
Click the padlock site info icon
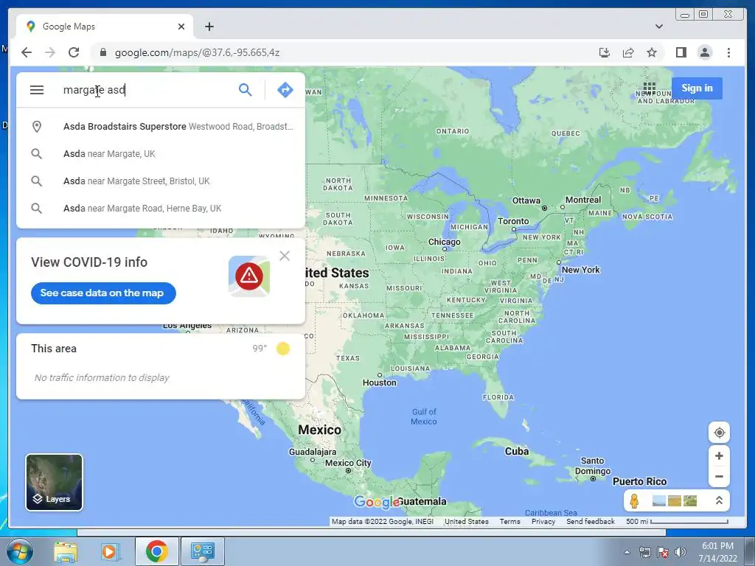(102, 52)
